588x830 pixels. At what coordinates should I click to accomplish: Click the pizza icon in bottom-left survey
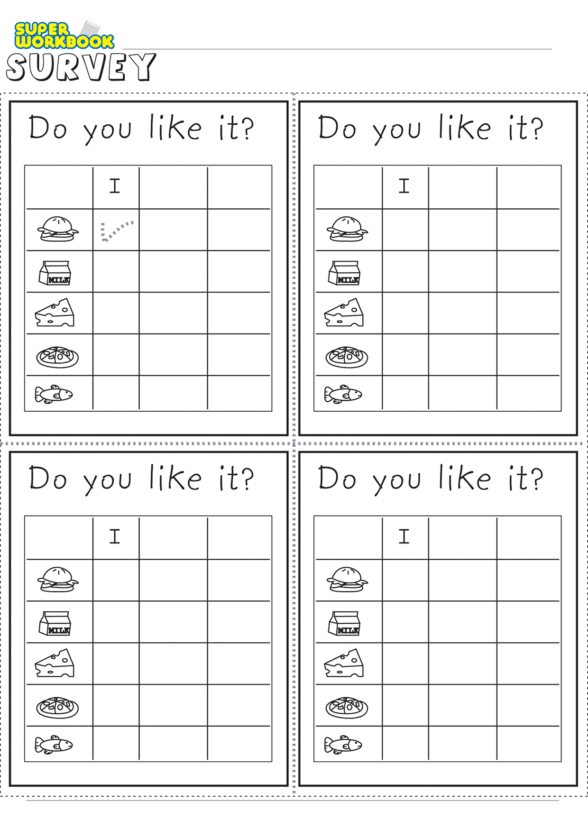click(x=57, y=707)
